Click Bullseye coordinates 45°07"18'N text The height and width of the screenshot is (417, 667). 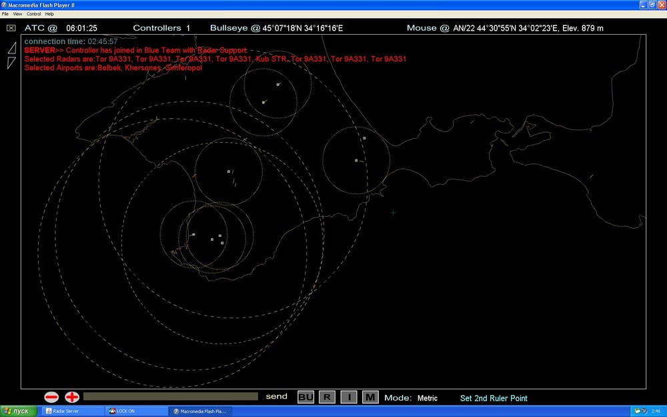point(302,28)
